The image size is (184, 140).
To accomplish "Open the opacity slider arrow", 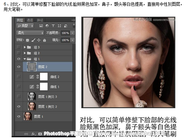I will [x=72, y=33].
